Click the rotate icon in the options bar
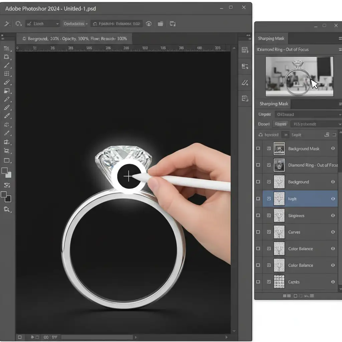This screenshot has width=342, height=342. [x=18, y=24]
